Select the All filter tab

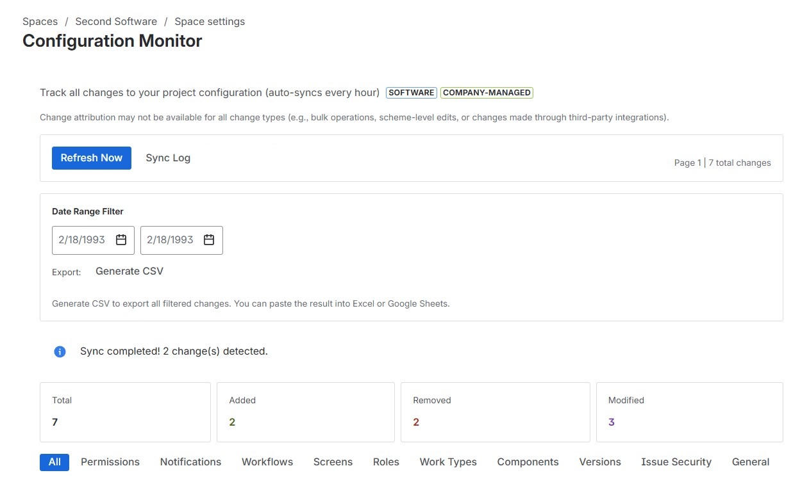[54, 462]
